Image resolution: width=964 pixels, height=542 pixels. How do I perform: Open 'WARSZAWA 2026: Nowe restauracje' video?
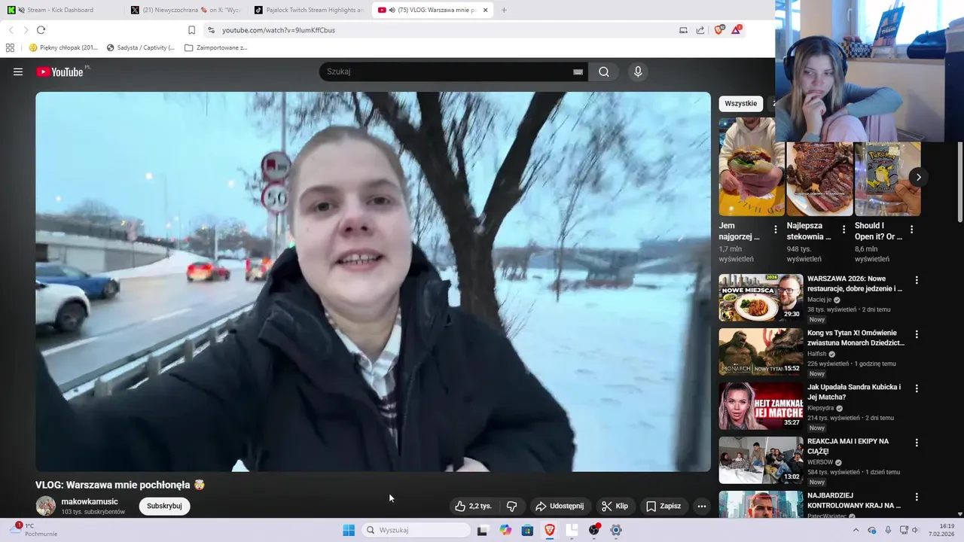coord(855,283)
